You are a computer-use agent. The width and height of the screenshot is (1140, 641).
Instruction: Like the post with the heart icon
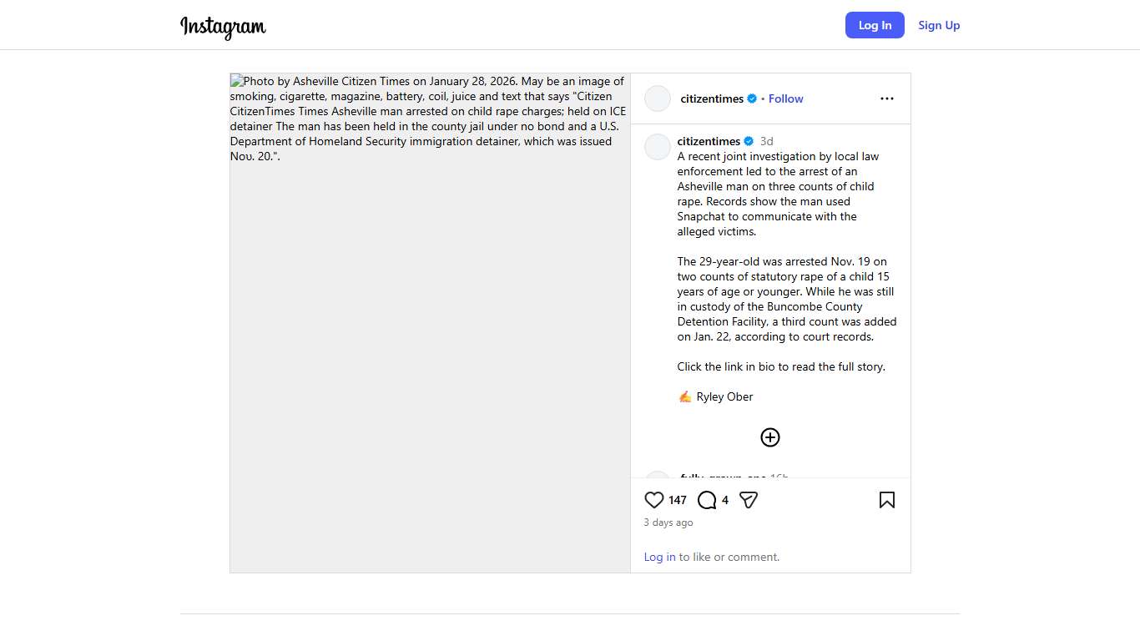pyautogui.click(x=654, y=500)
